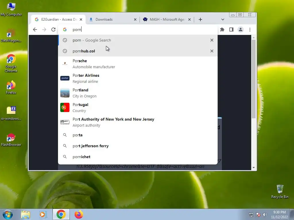
Task: Open Firefox from the taskbar
Action: pos(79,214)
